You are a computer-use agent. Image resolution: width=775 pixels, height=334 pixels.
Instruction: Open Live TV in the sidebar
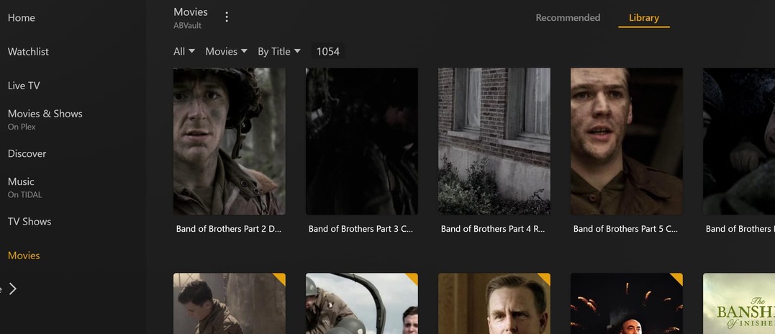coord(24,86)
